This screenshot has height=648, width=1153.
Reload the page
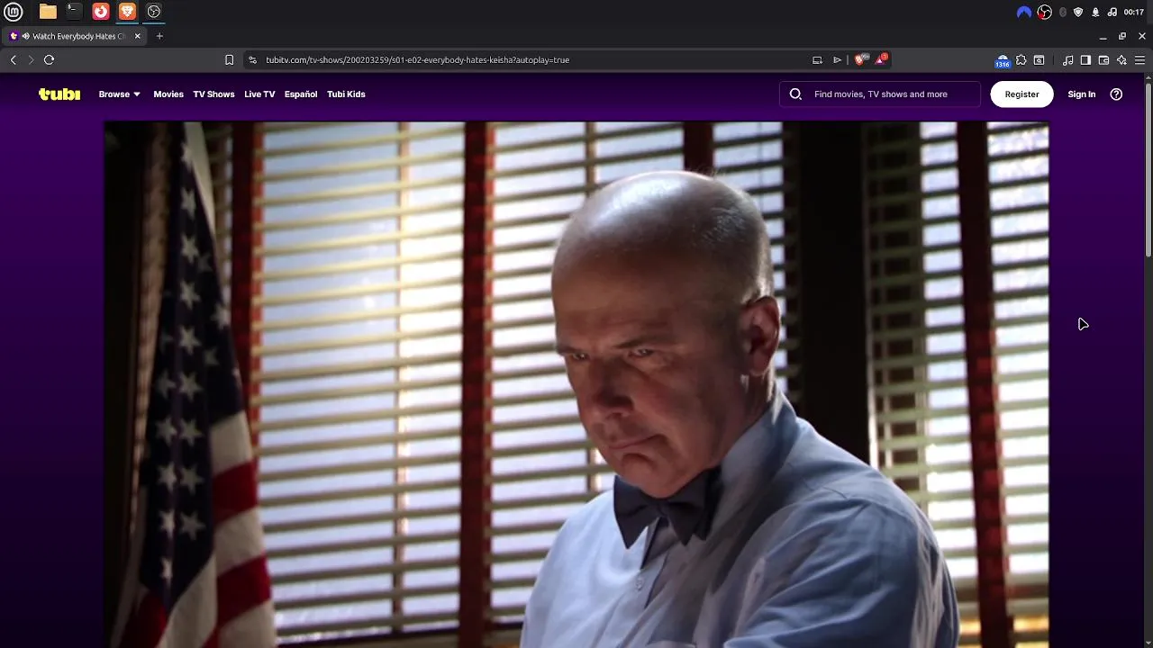point(50,59)
